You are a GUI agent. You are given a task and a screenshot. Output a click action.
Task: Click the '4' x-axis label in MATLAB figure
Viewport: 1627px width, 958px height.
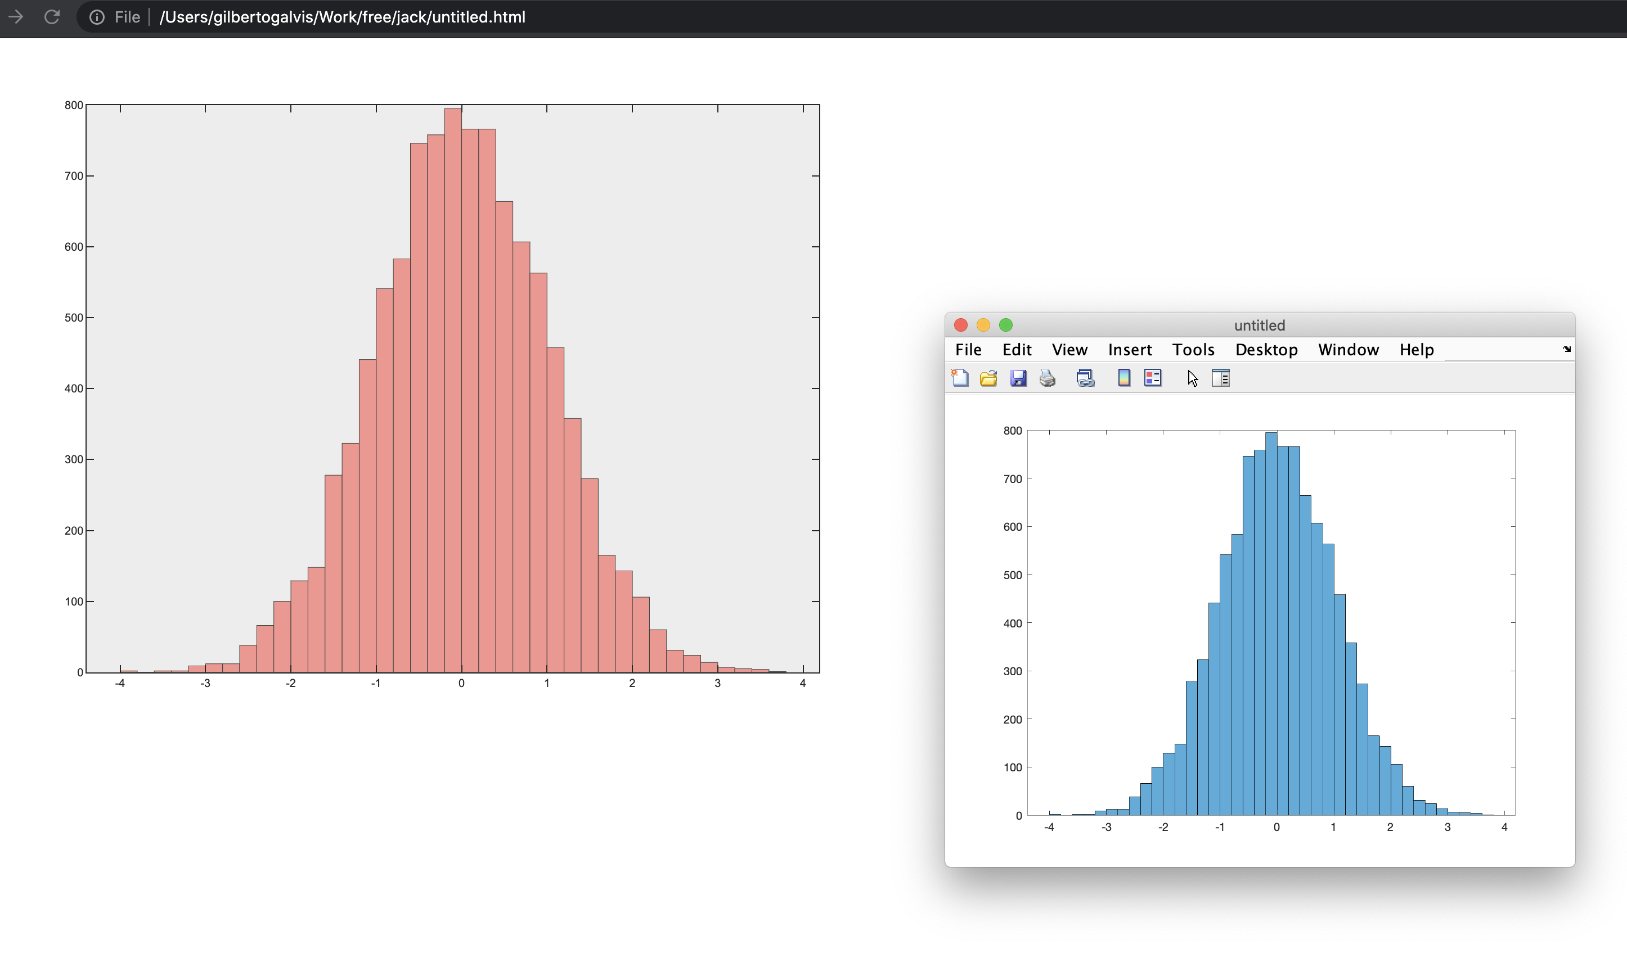(x=1504, y=827)
